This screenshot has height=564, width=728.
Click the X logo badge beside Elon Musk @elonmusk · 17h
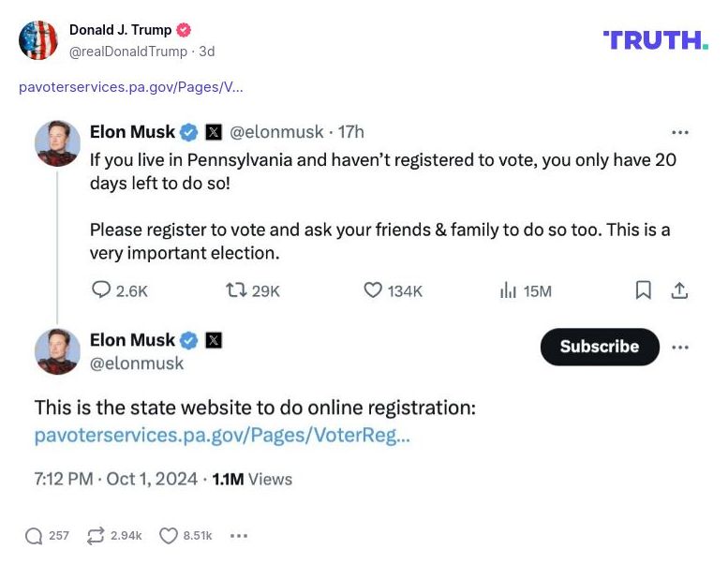pyautogui.click(x=214, y=132)
